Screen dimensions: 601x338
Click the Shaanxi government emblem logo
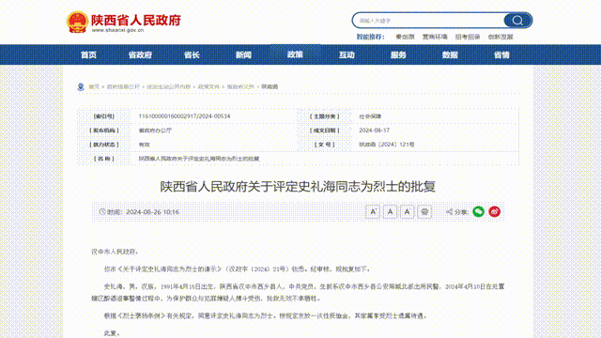pyautogui.click(x=77, y=22)
